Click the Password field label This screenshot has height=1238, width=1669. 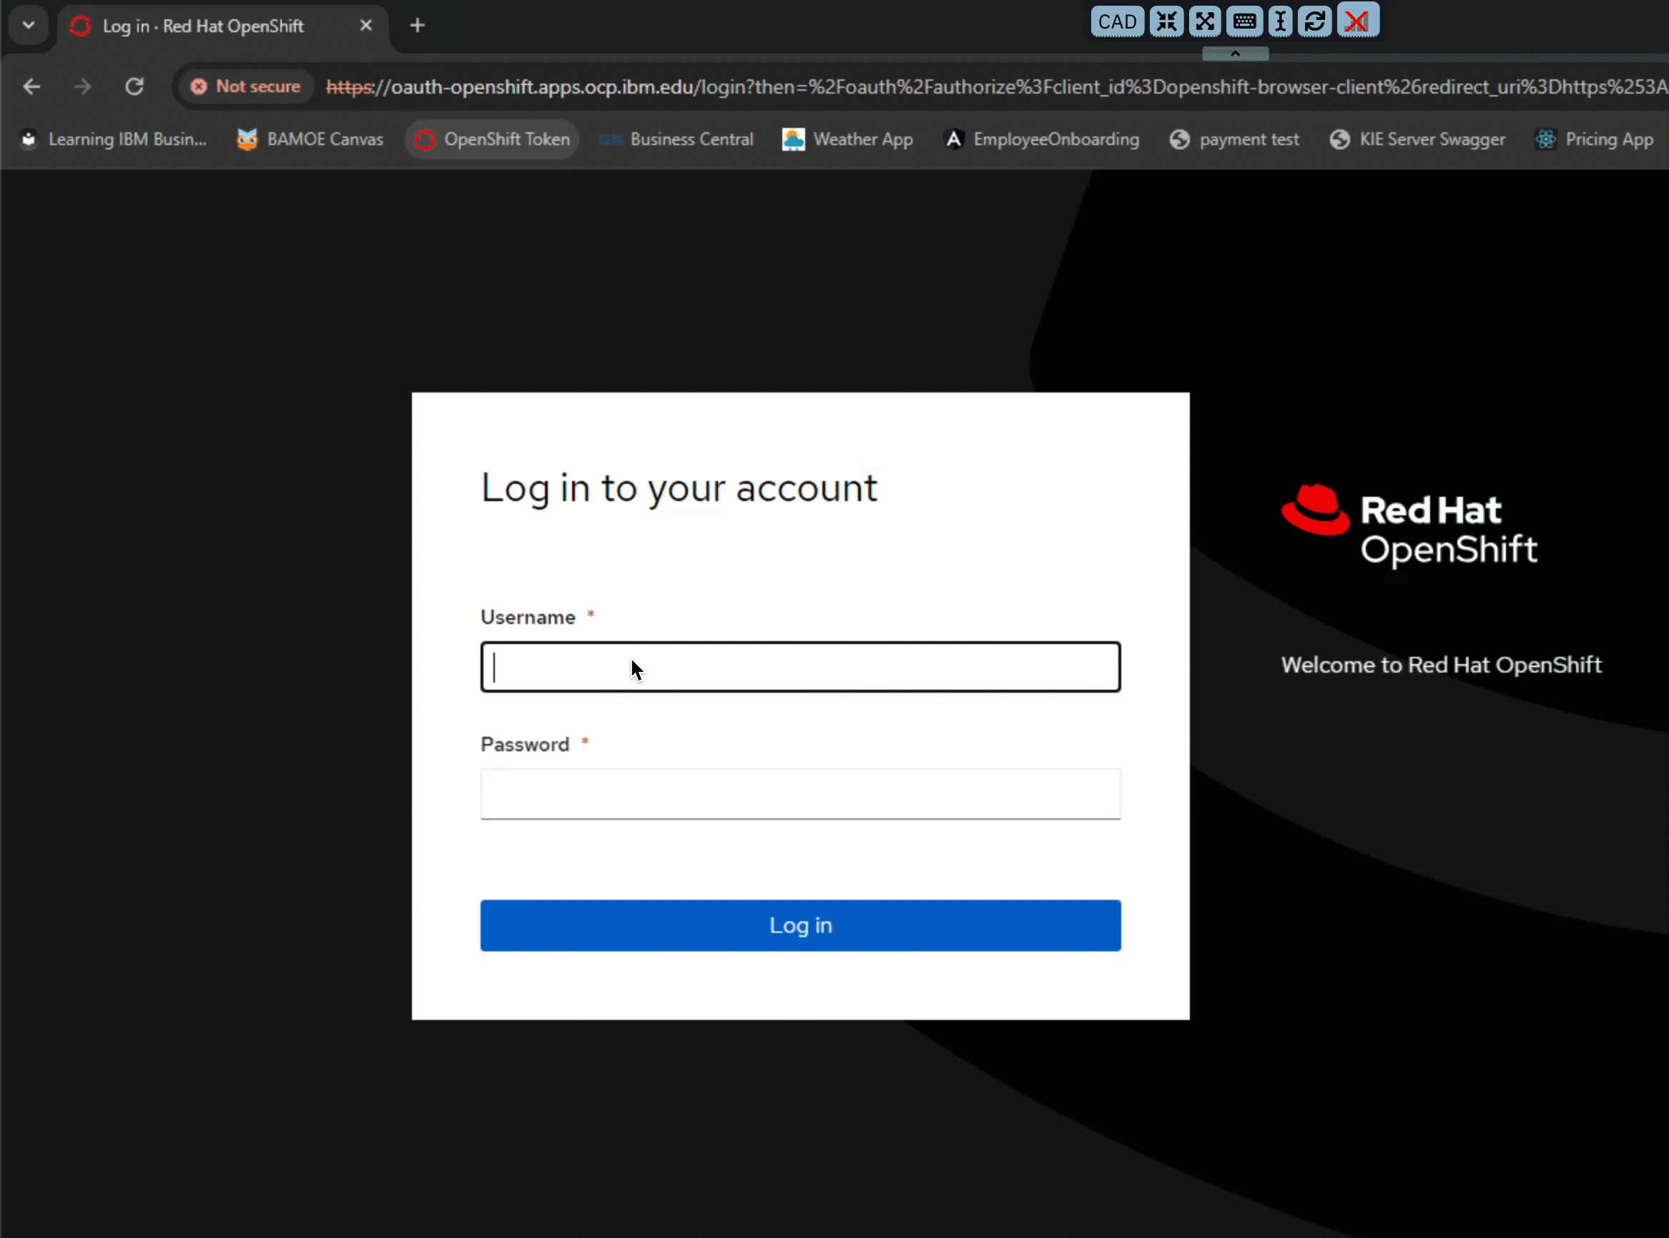pos(525,744)
